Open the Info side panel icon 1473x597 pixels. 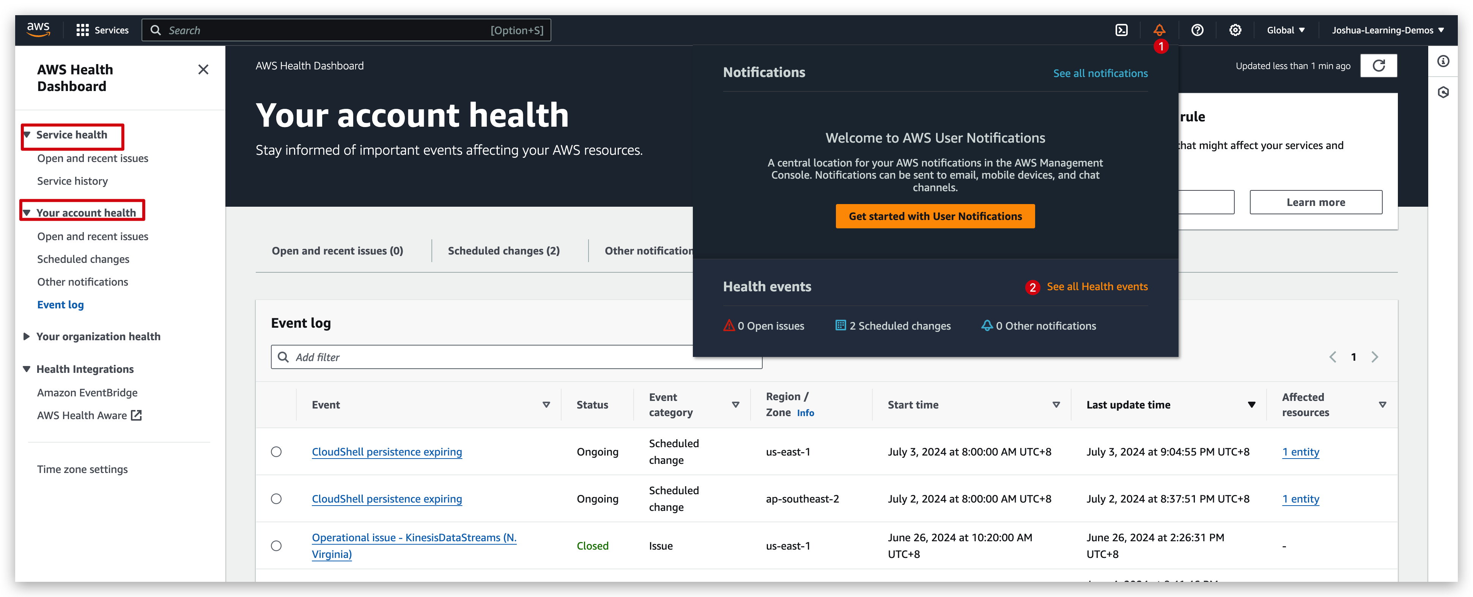pyautogui.click(x=1444, y=61)
